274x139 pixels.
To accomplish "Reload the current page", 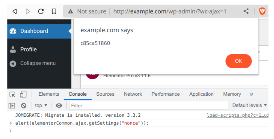I will click(x=41, y=11).
